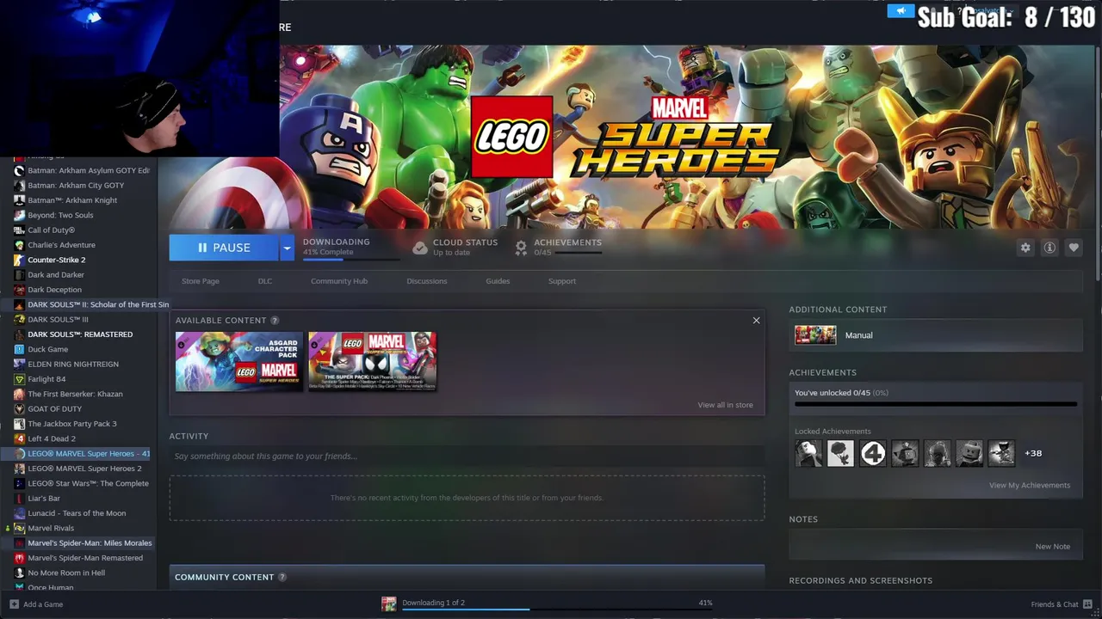Image resolution: width=1102 pixels, height=619 pixels.
Task: Select the ELDEN RING NIGHTREIGN icon in the library
Action: pos(19,365)
